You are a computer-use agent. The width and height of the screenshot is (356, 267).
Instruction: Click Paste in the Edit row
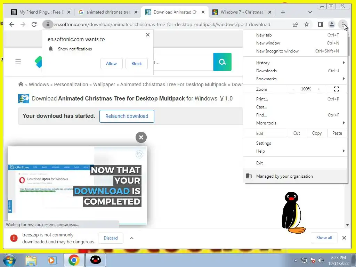point(337,133)
